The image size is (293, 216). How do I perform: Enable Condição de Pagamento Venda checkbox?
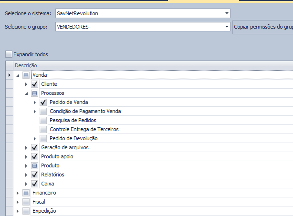(x=43, y=111)
